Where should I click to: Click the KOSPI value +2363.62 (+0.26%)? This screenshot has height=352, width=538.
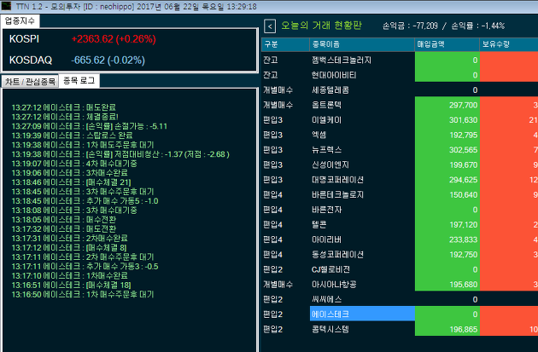pyautogui.click(x=114, y=39)
